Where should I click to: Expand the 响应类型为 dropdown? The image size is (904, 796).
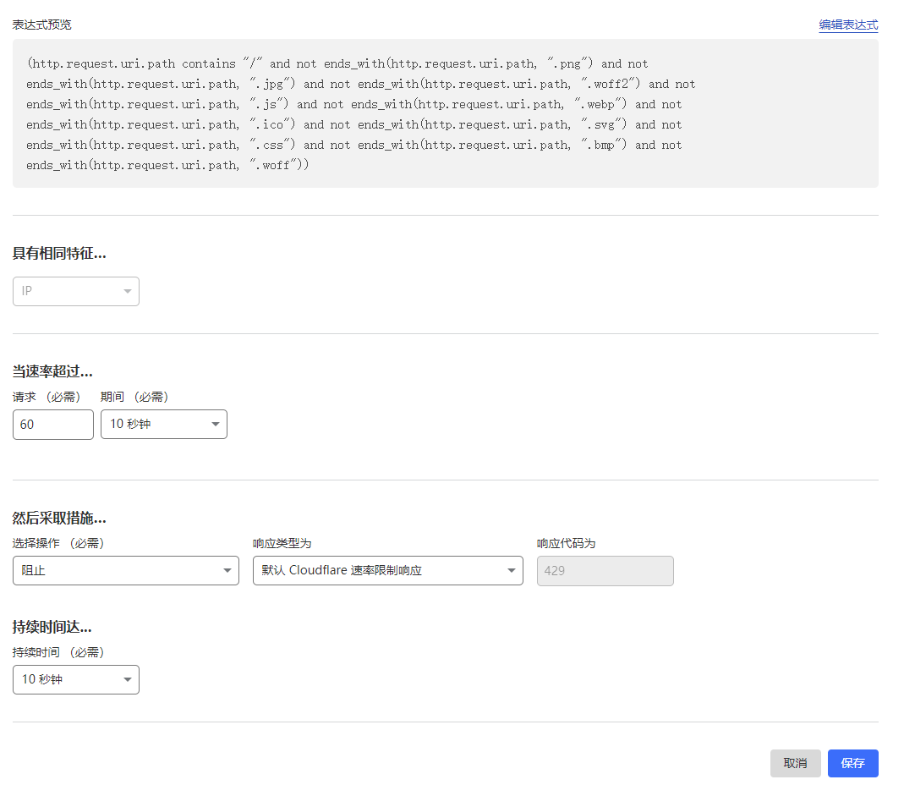click(387, 571)
